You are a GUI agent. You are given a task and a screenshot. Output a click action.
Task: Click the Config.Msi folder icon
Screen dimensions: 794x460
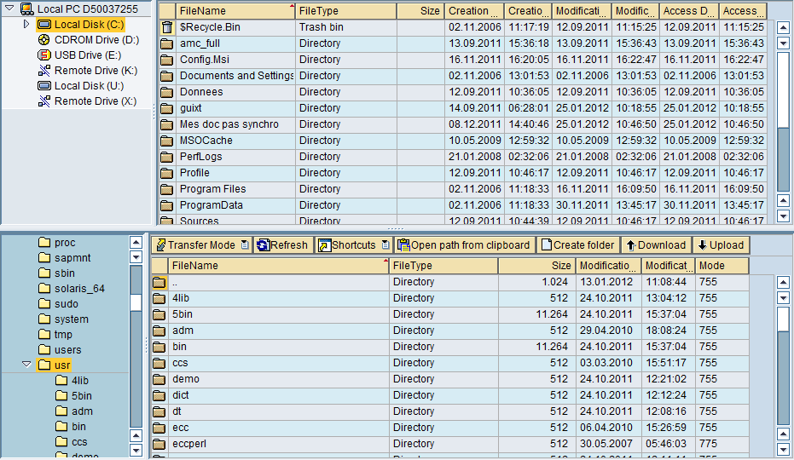pyautogui.click(x=166, y=60)
